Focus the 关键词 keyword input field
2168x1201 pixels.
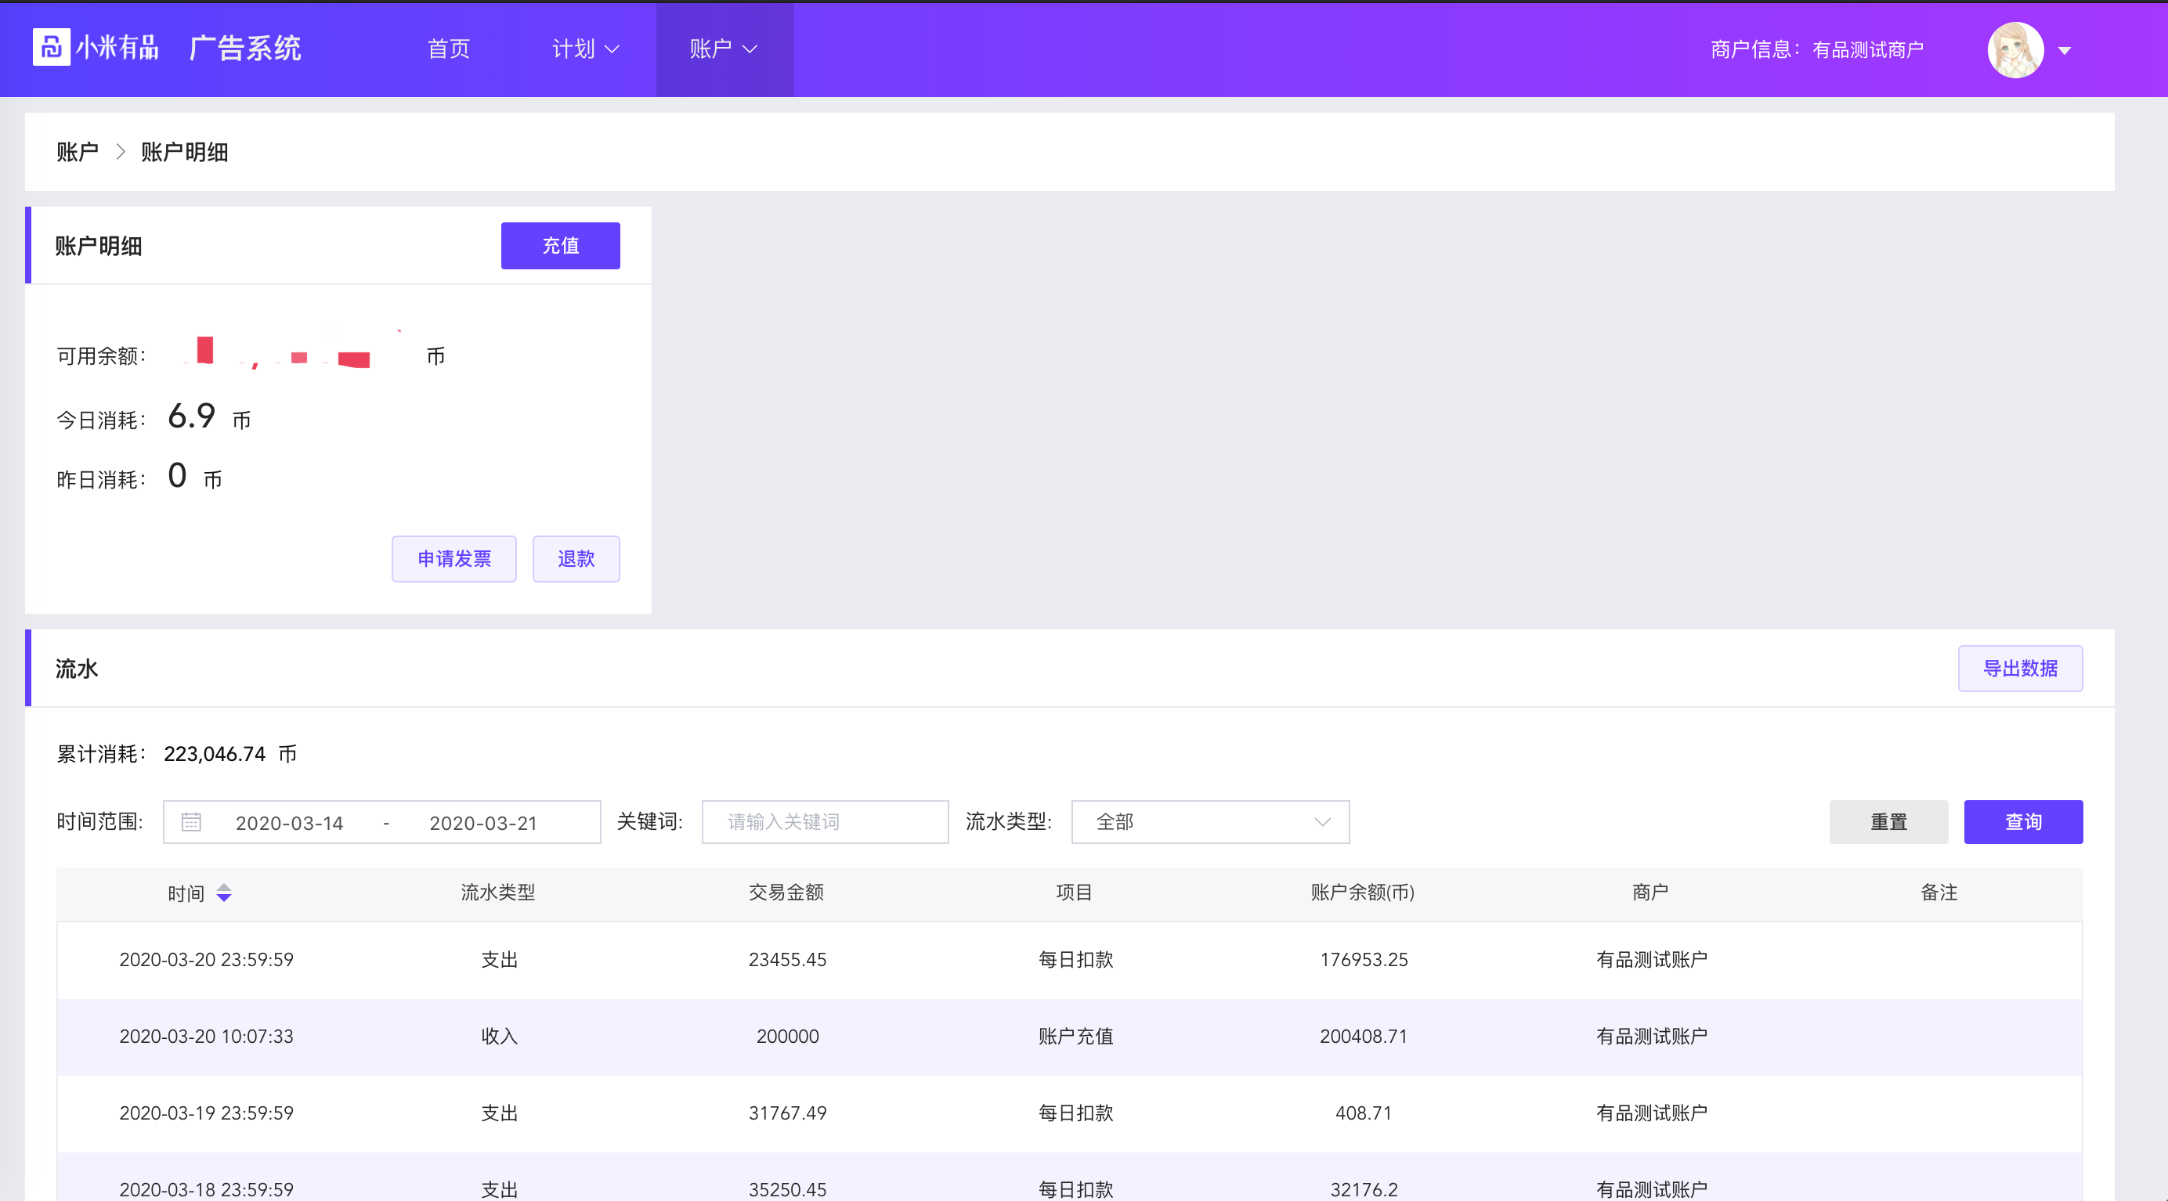(x=825, y=822)
